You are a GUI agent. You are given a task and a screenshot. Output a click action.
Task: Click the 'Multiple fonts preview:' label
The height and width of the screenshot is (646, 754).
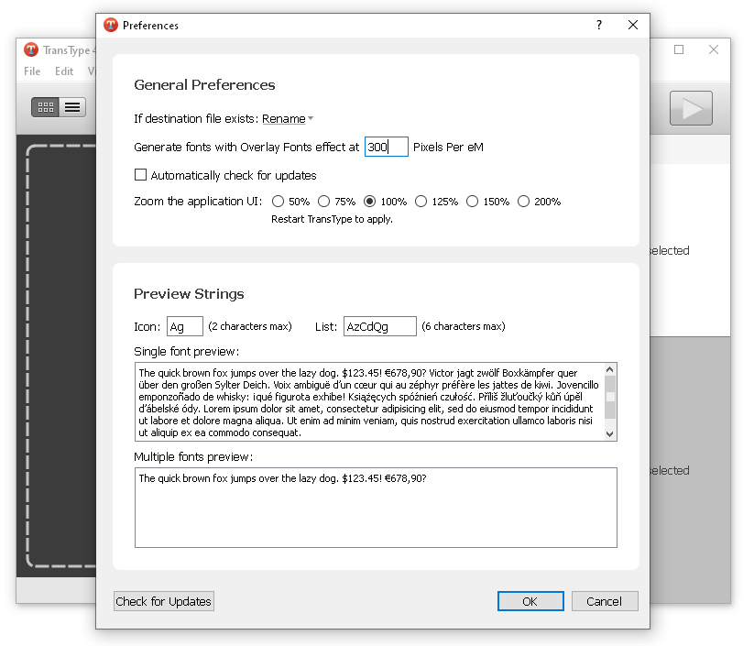coord(193,457)
